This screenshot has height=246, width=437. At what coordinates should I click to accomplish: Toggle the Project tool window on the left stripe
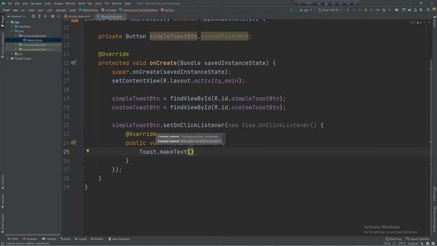coord(3,21)
